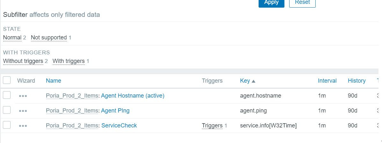Open Triggers list for ServiceCheck
Image resolution: width=382 pixels, height=143 pixels.
(x=212, y=126)
